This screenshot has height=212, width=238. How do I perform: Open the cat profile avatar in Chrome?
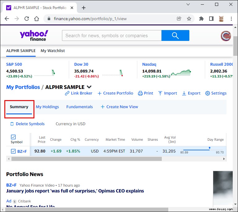click(x=221, y=19)
